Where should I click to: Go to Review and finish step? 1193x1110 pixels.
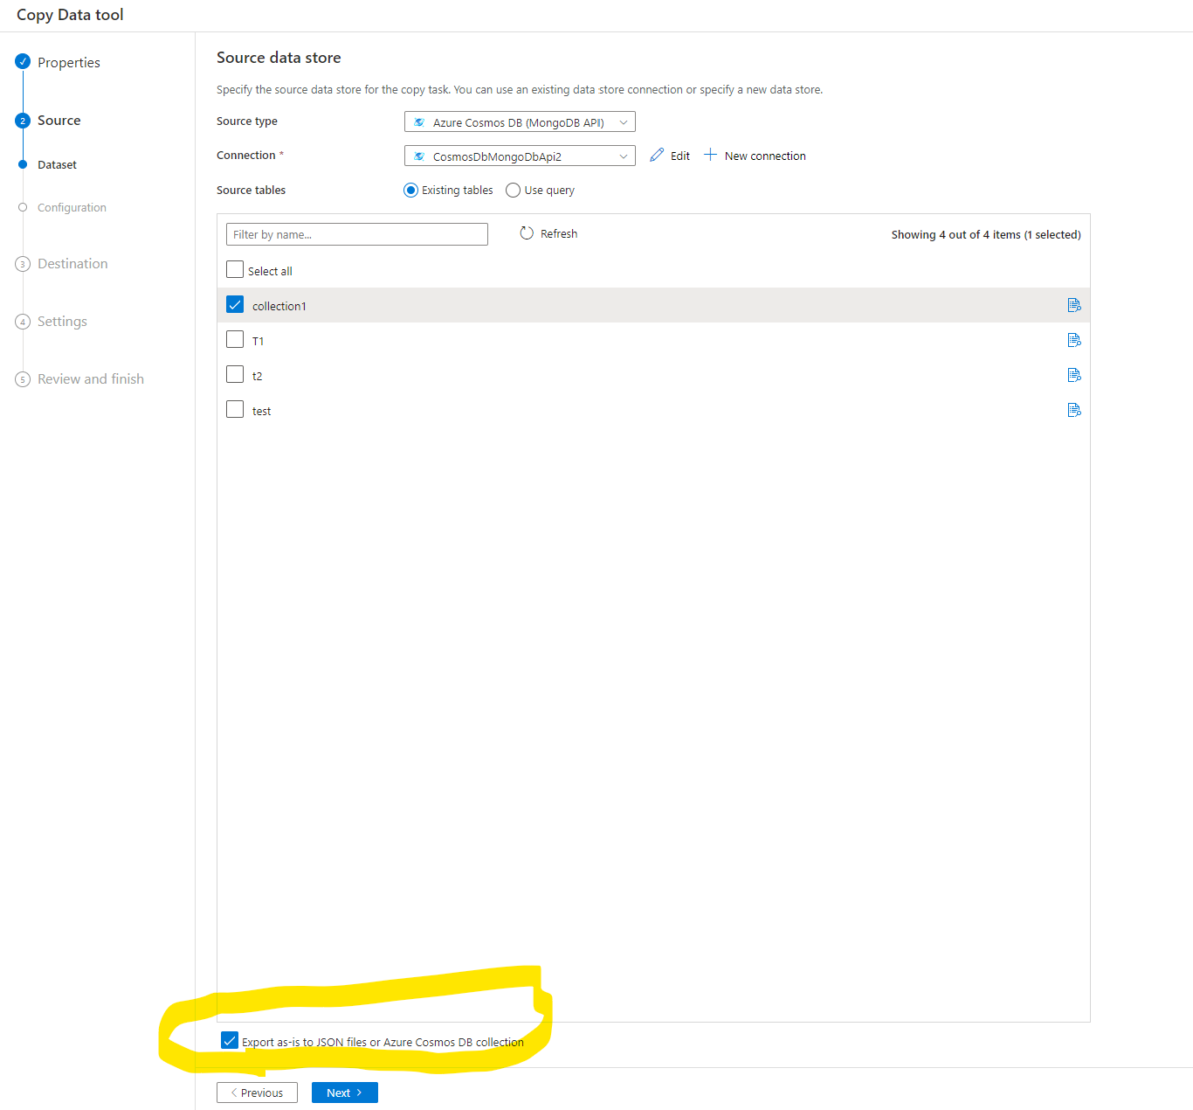coord(91,379)
